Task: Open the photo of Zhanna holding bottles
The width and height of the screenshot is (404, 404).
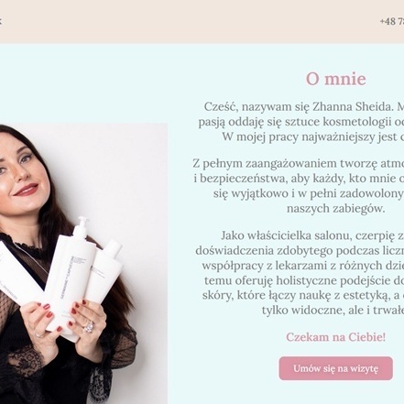Action: click(83, 264)
